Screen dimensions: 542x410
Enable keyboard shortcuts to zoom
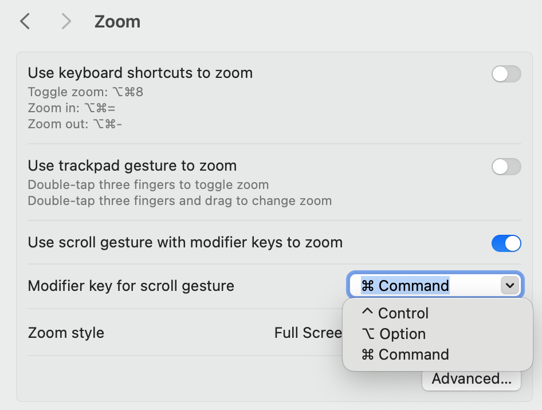tap(506, 74)
